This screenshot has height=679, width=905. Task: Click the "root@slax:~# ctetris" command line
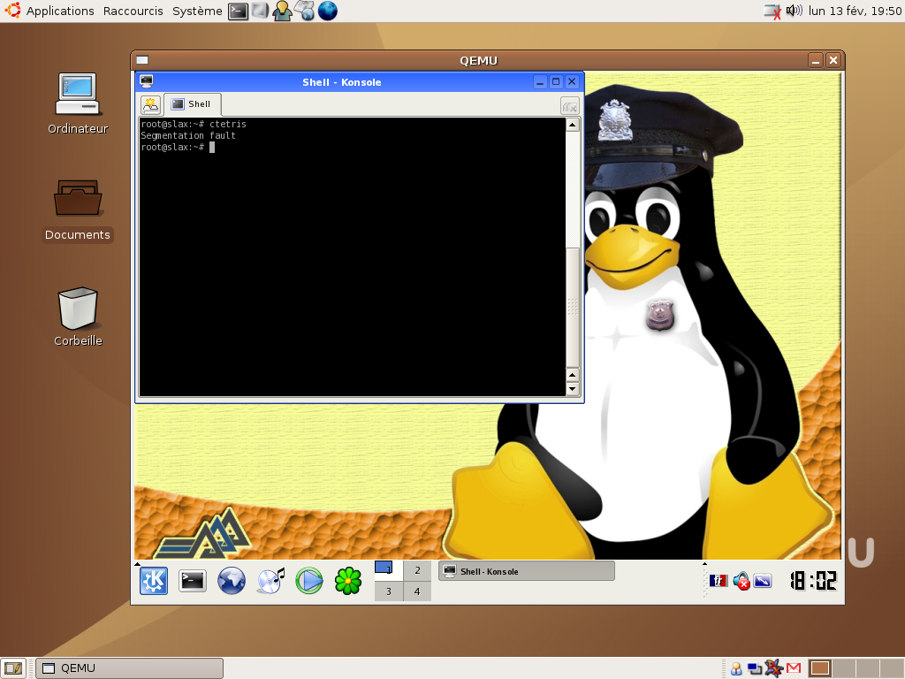pos(194,124)
